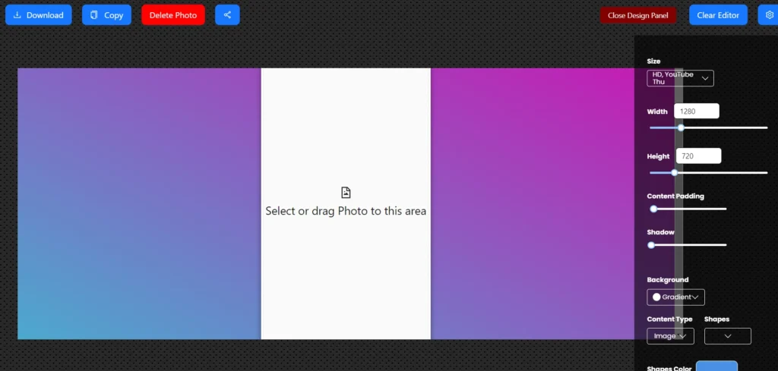Image resolution: width=778 pixels, height=371 pixels.
Task: Open the Size preset dropdown
Action: [680, 78]
